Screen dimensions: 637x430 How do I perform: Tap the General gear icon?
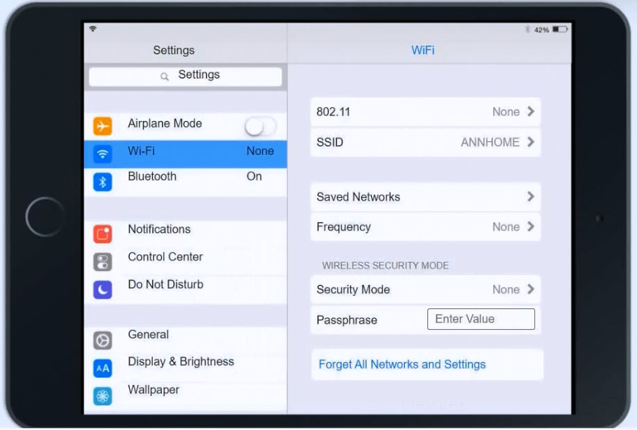[102, 340]
